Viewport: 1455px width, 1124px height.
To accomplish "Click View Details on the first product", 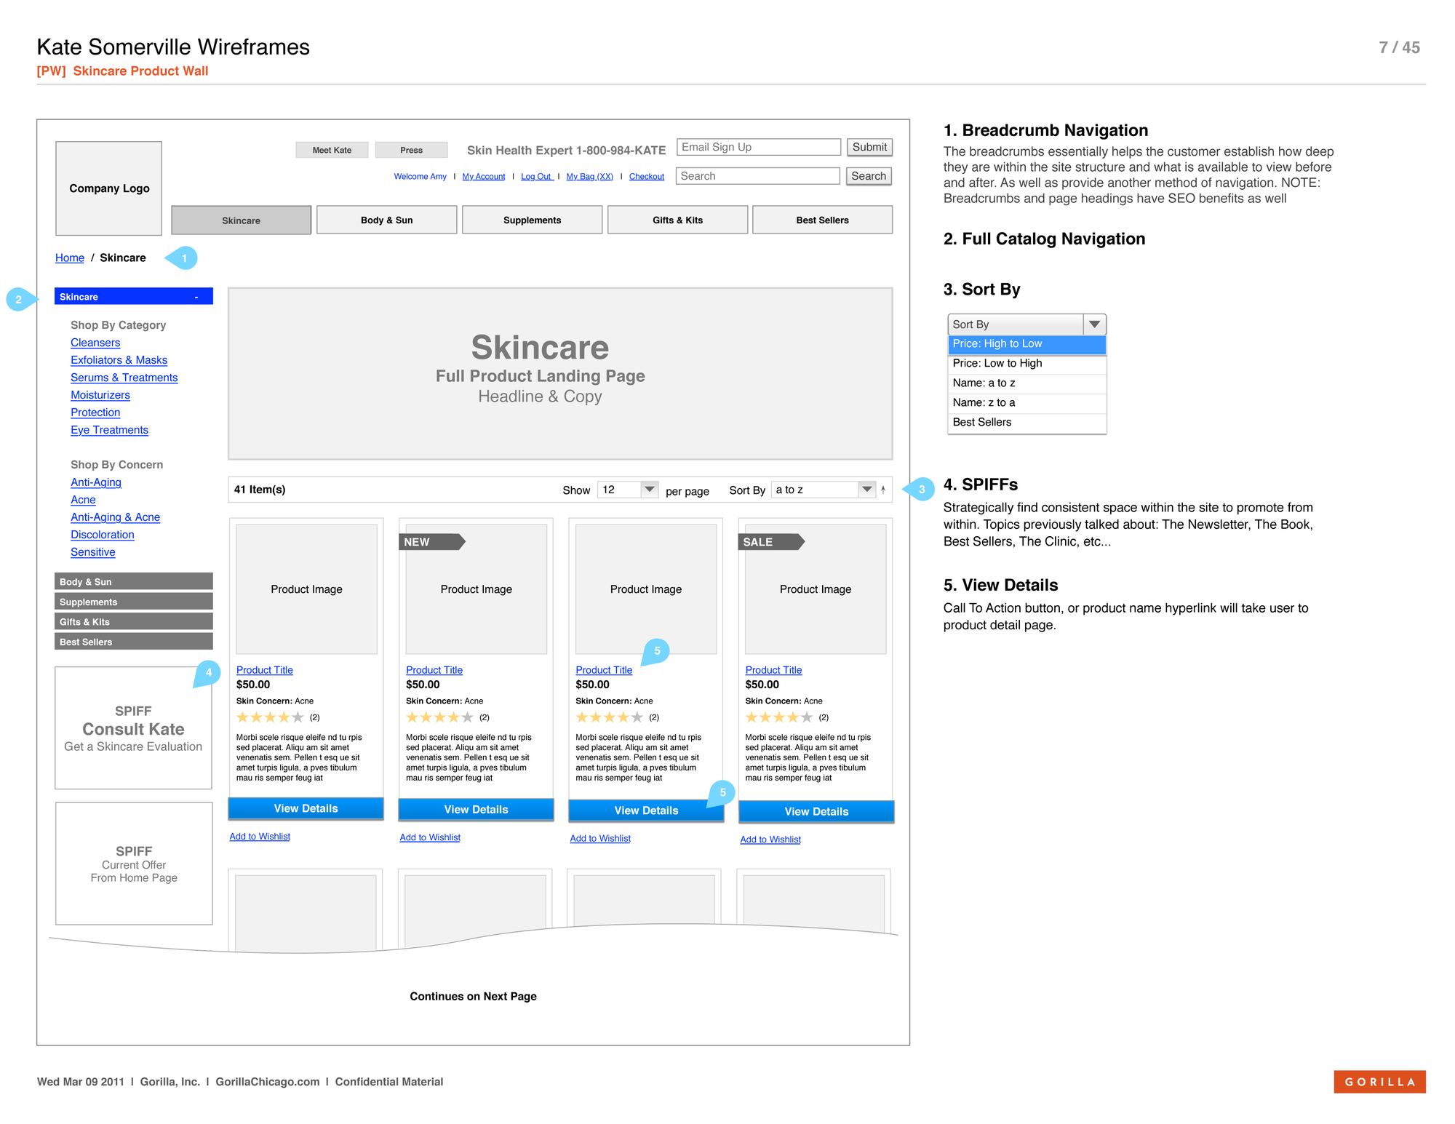I will coord(306,808).
